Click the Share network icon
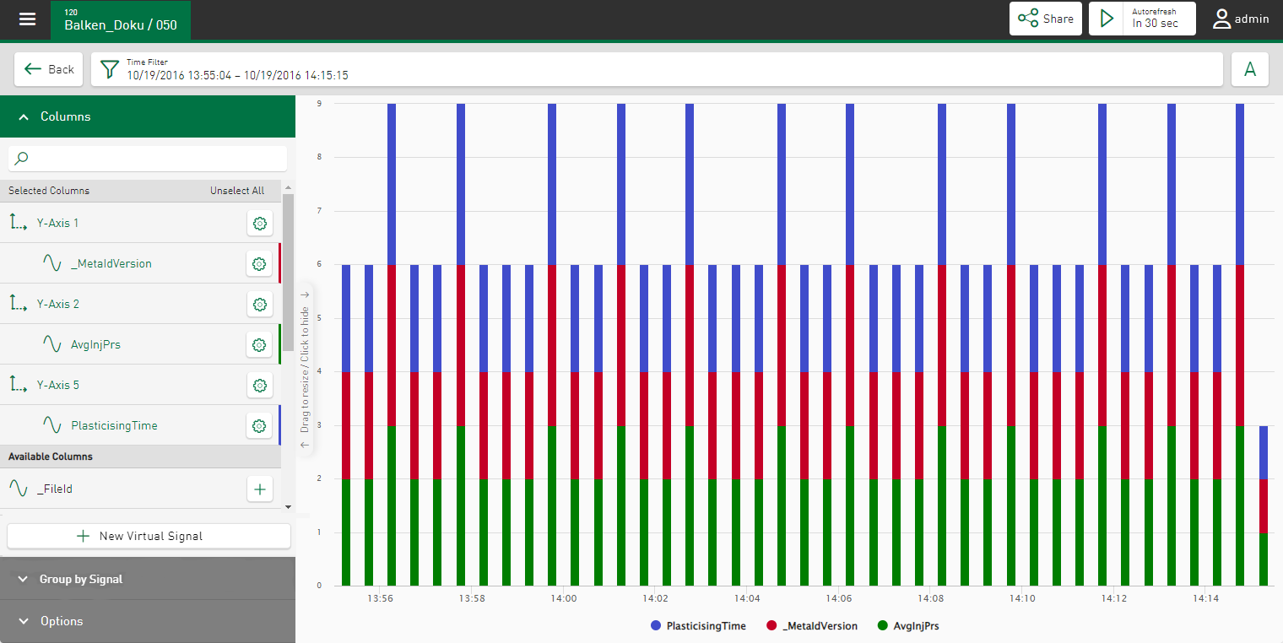 coord(1028,19)
